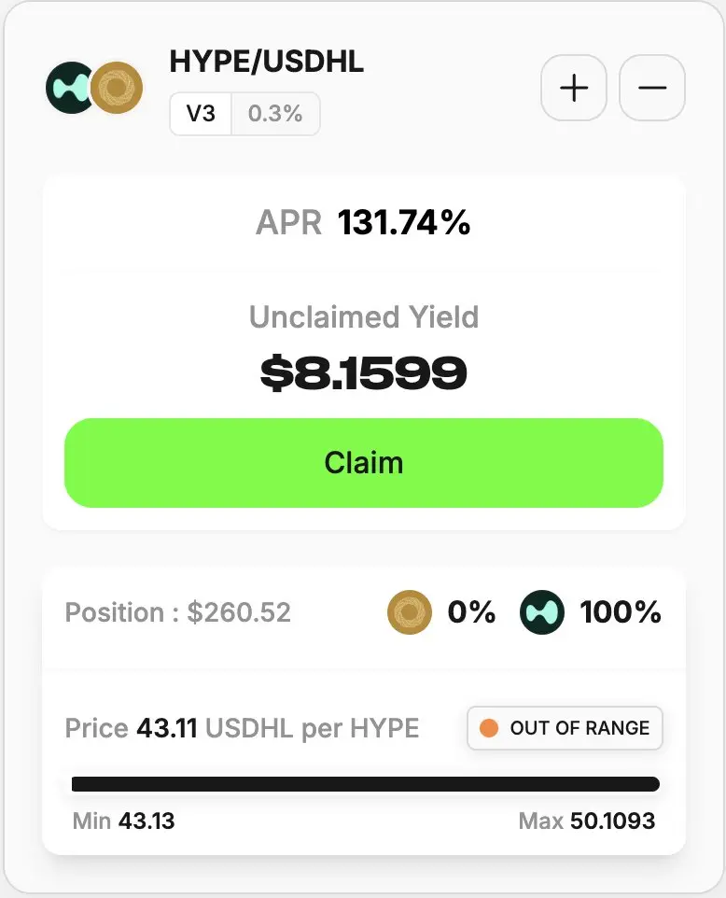Click the plus icon to add liquidity

(x=574, y=88)
